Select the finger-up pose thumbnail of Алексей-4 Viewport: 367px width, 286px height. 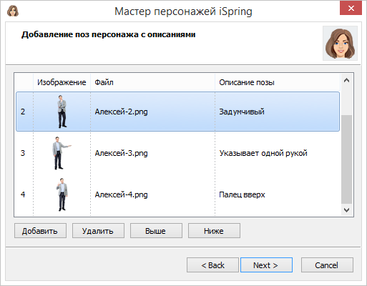point(62,194)
